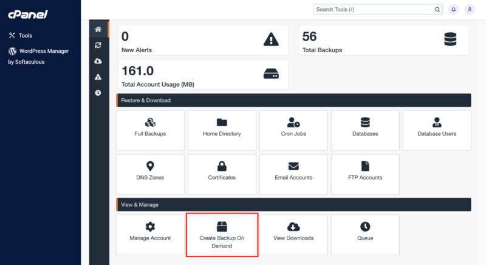Open the FTP Accounts tile
This screenshot has height=265, width=486.
tap(365, 175)
